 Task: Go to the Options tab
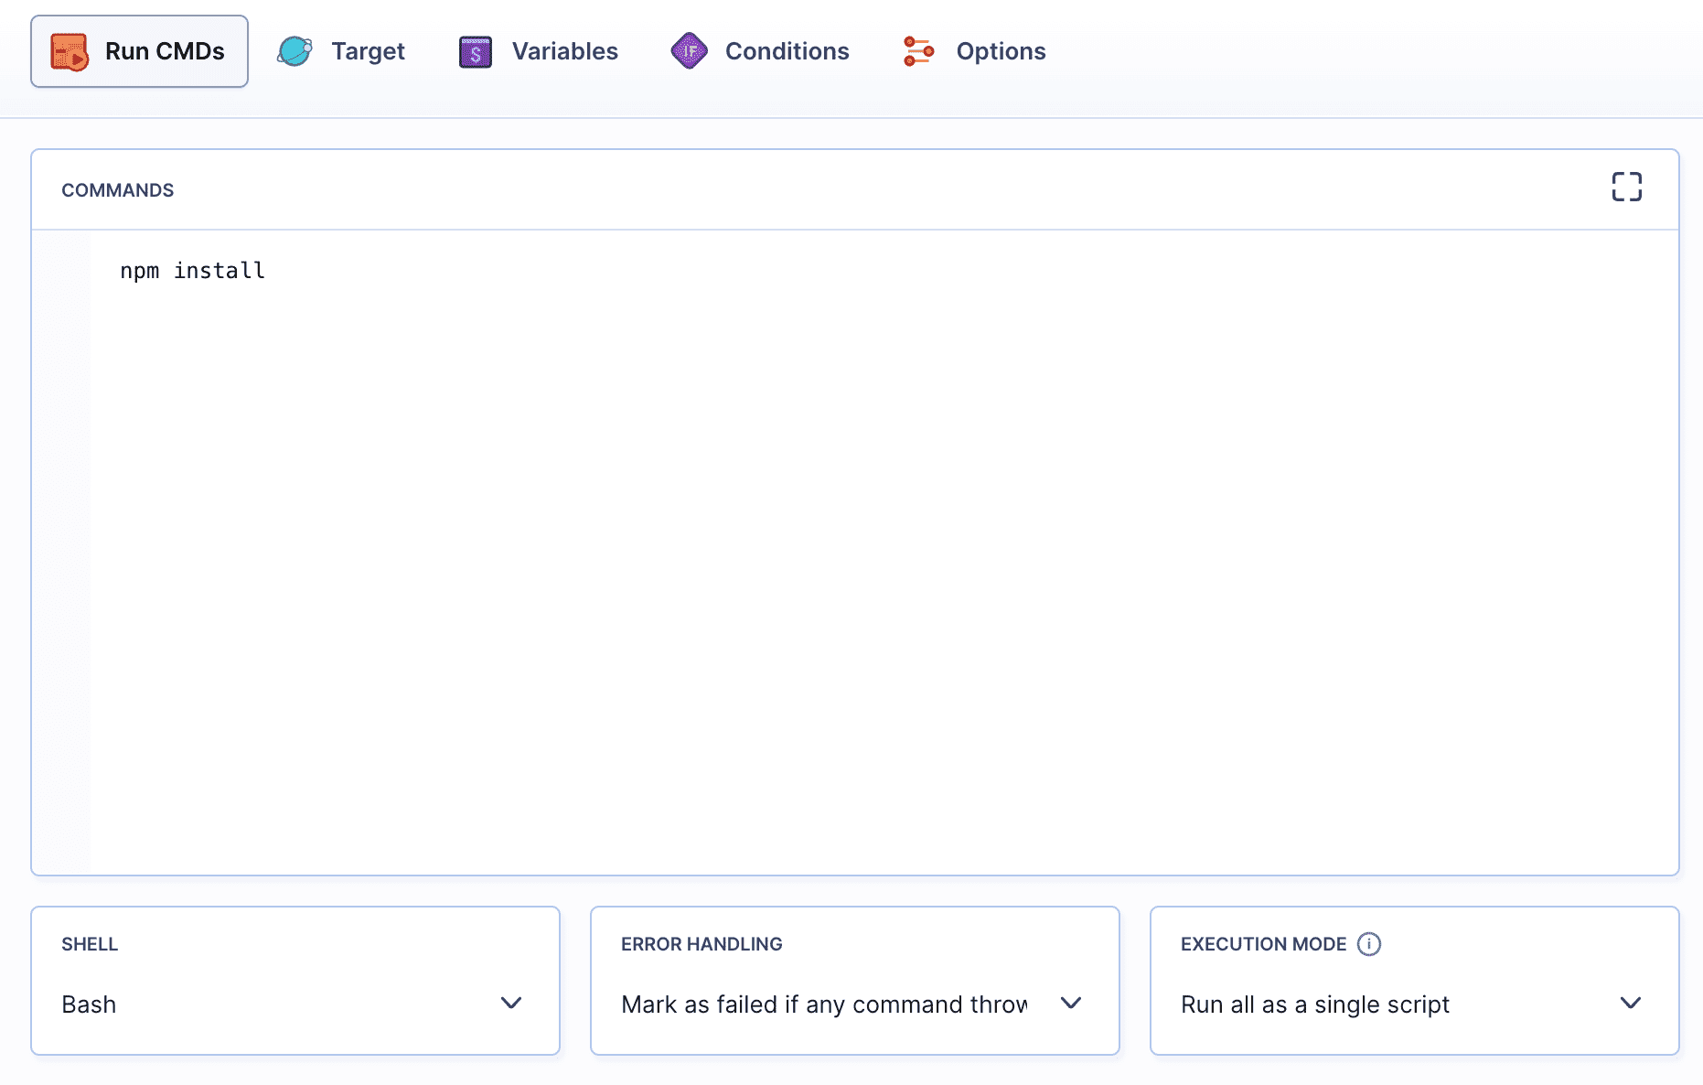coord(973,51)
